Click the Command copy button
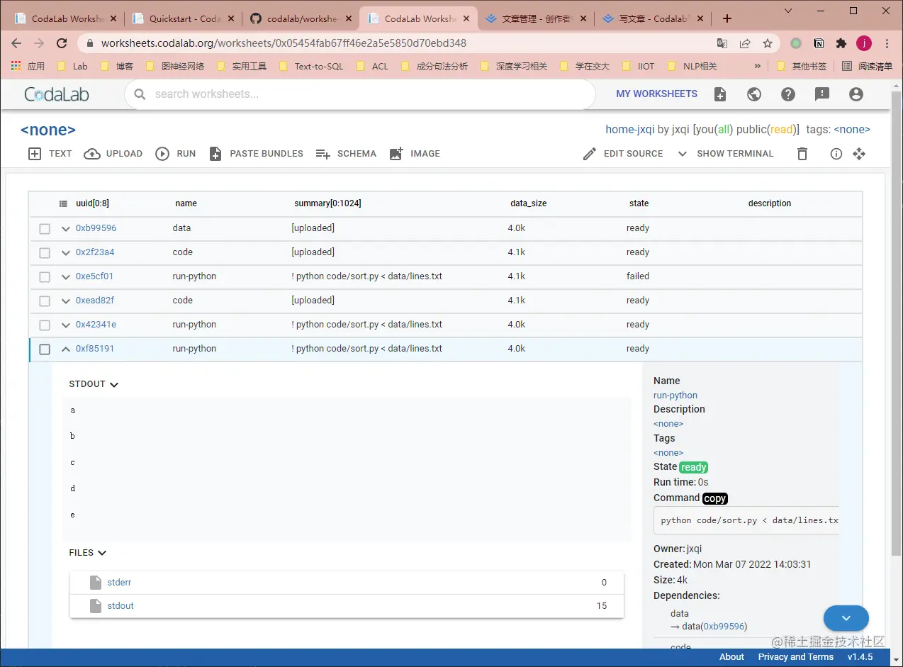Screen dimensions: 903x667 pyautogui.click(x=715, y=498)
